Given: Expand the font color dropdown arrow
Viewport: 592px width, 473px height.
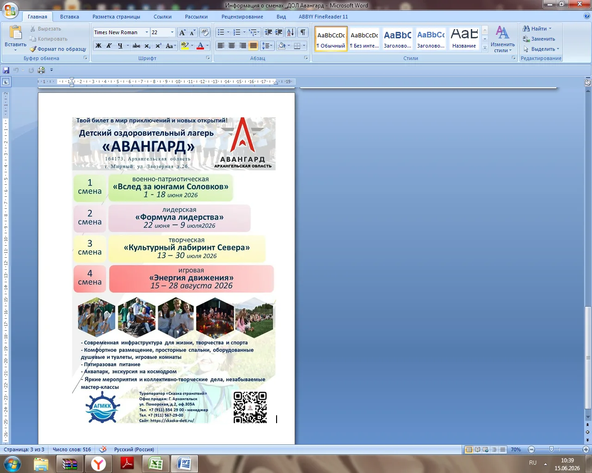Looking at the screenshot, I should click(207, 46).
